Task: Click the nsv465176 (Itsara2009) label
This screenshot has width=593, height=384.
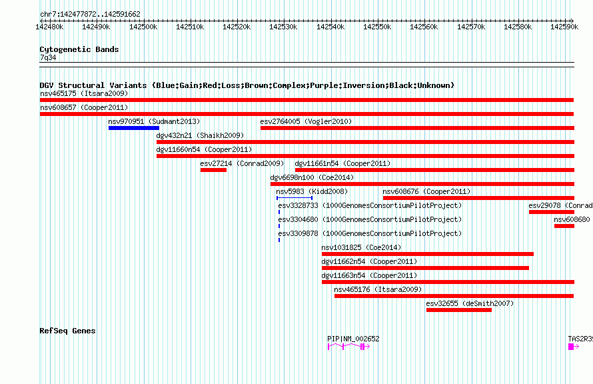Action: [x=378, y=289]
